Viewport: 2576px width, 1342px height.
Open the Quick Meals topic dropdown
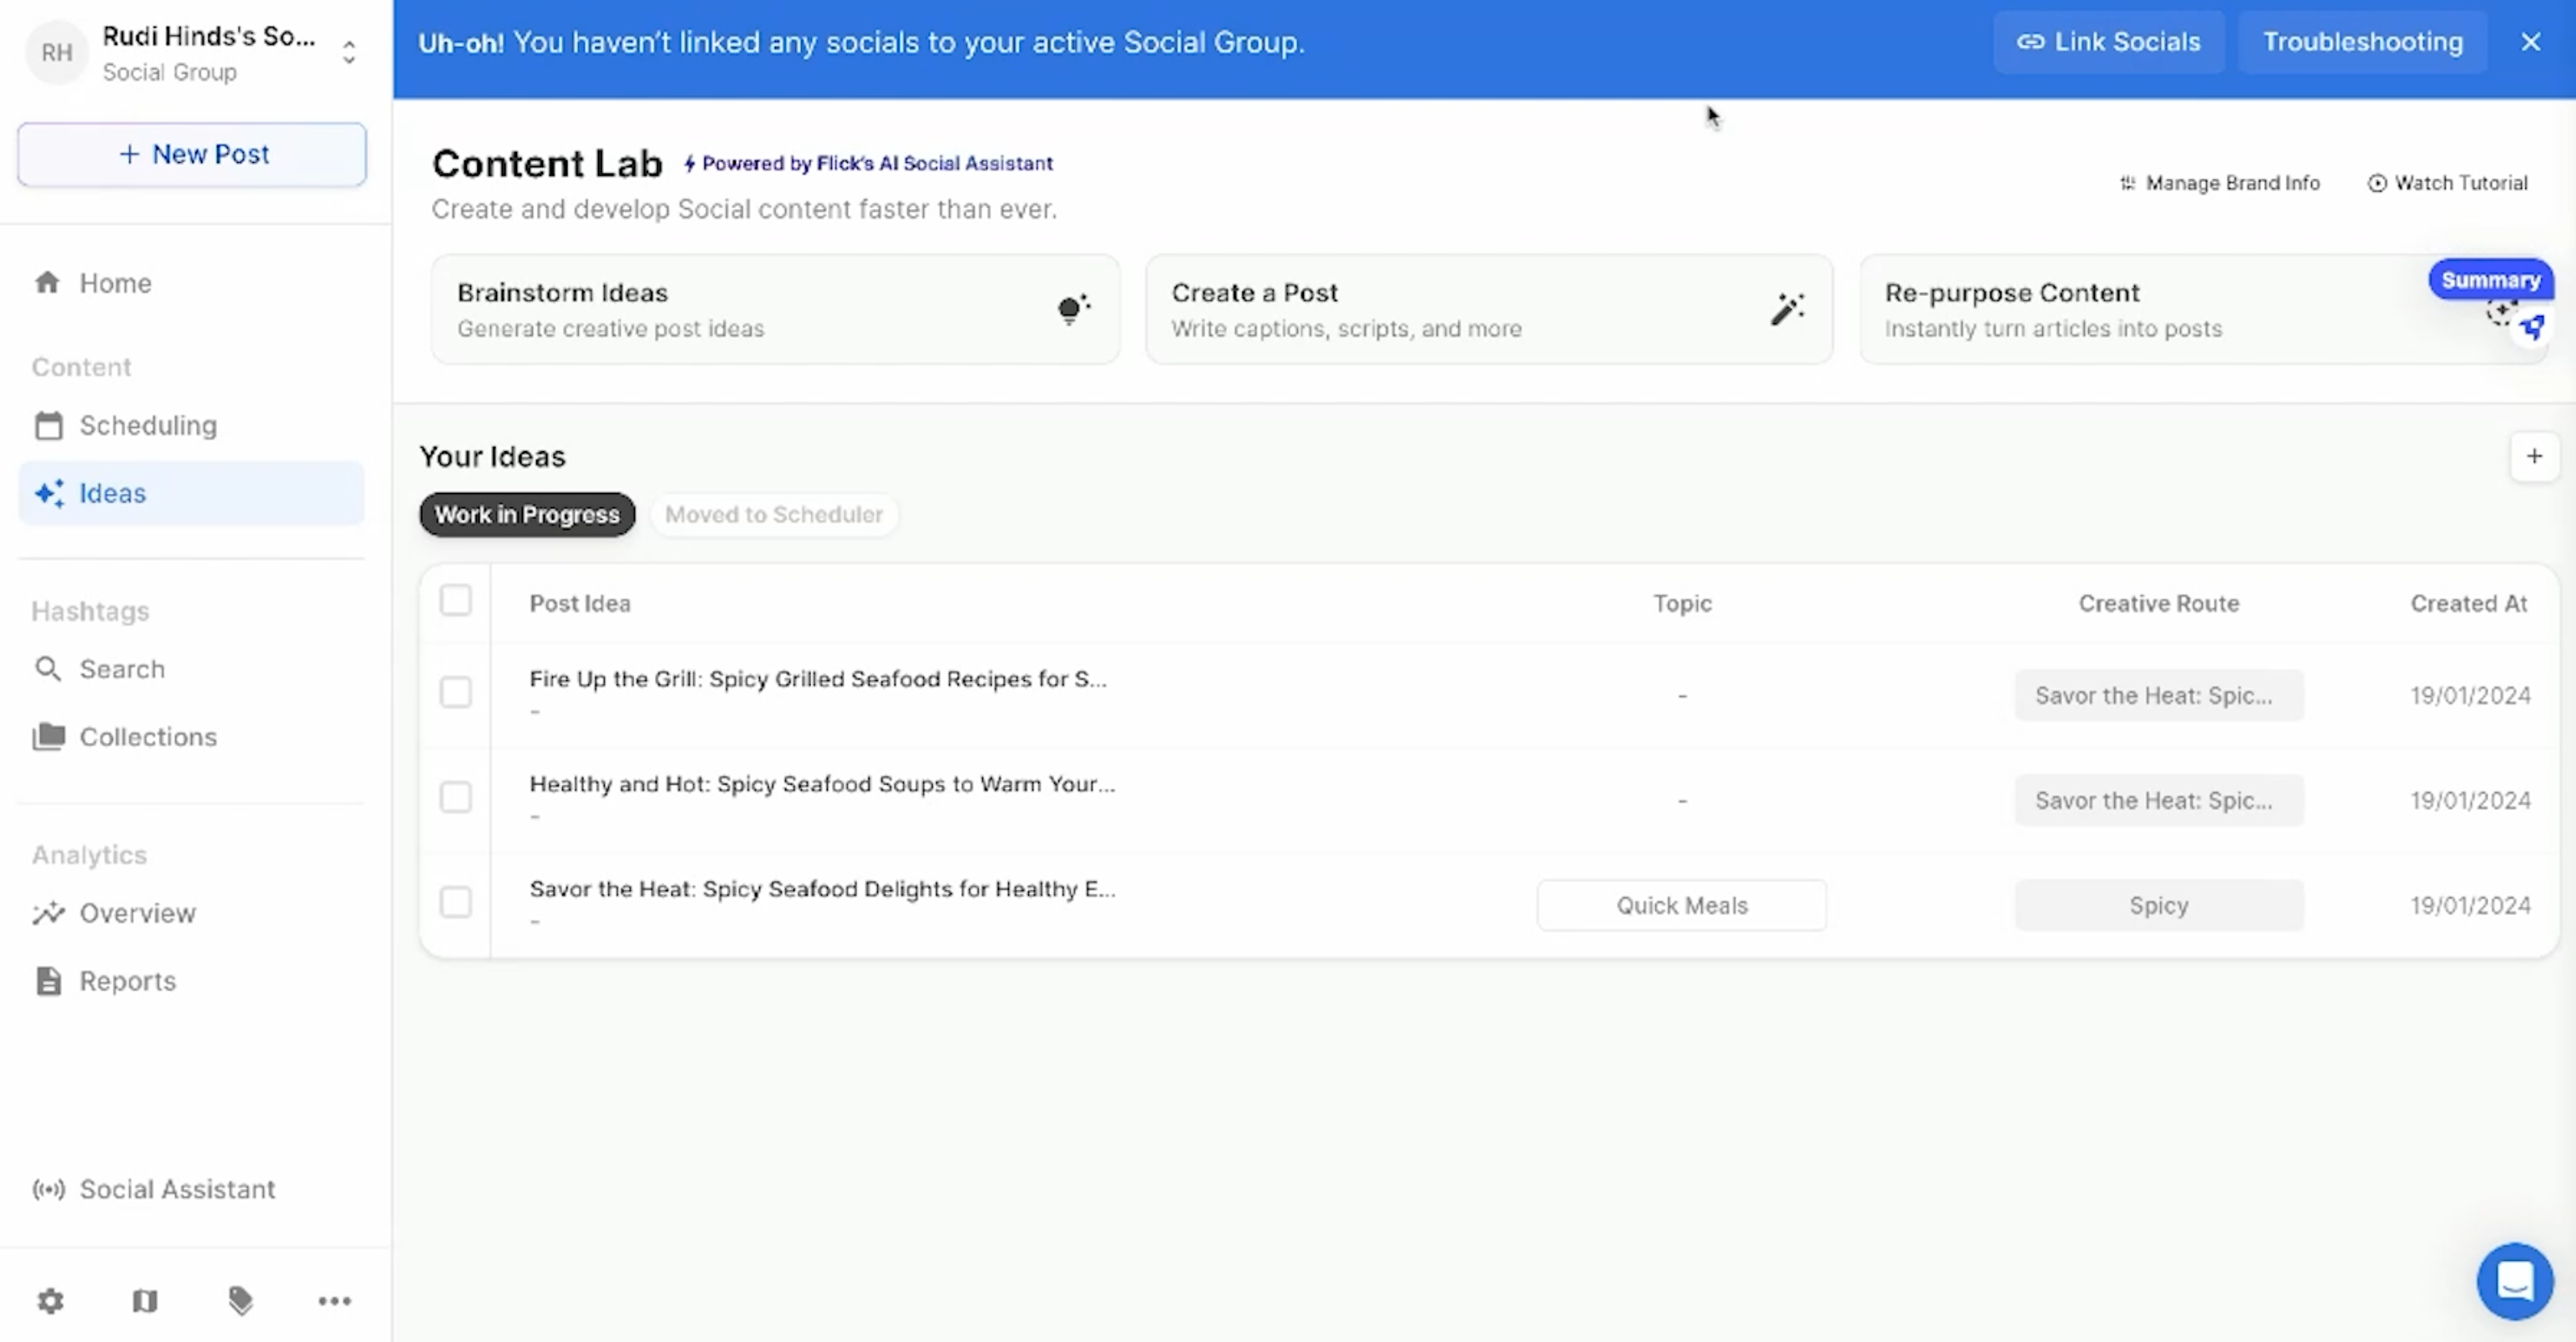pos(1681,905)
